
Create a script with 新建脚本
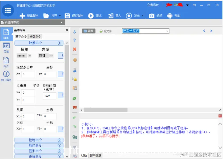pos(29,16)
